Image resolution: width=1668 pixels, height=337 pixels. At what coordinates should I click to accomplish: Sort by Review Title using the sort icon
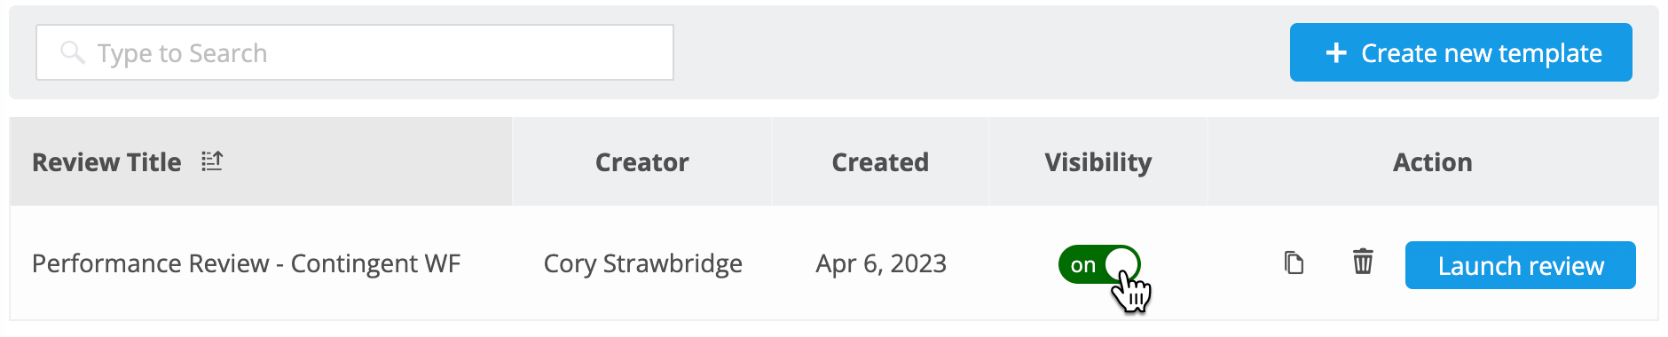211,161
